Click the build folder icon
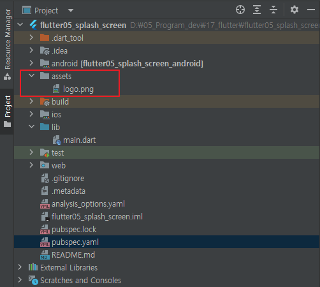Viewport: 320px width, 287px height. click(x=45, y=101)
